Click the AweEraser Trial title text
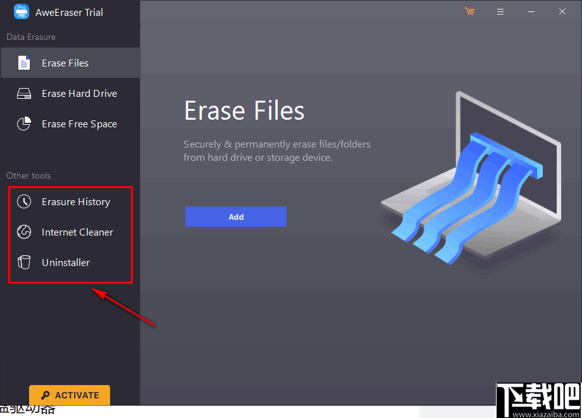Screen dimensions: 582x418 (69, 12)
